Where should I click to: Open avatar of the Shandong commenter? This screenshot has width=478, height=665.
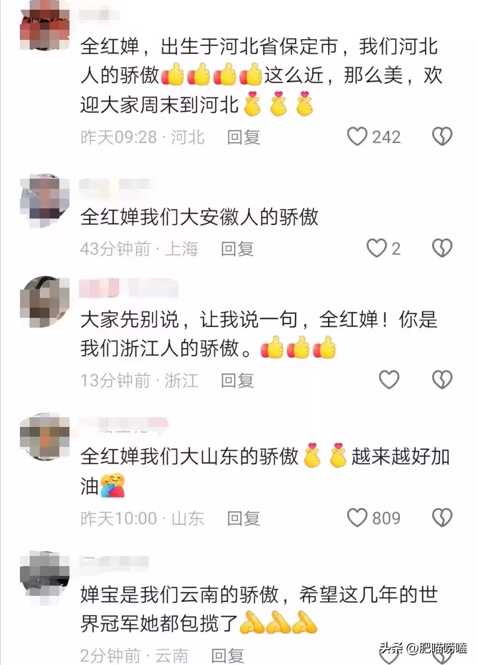click(x=45, y=438)
